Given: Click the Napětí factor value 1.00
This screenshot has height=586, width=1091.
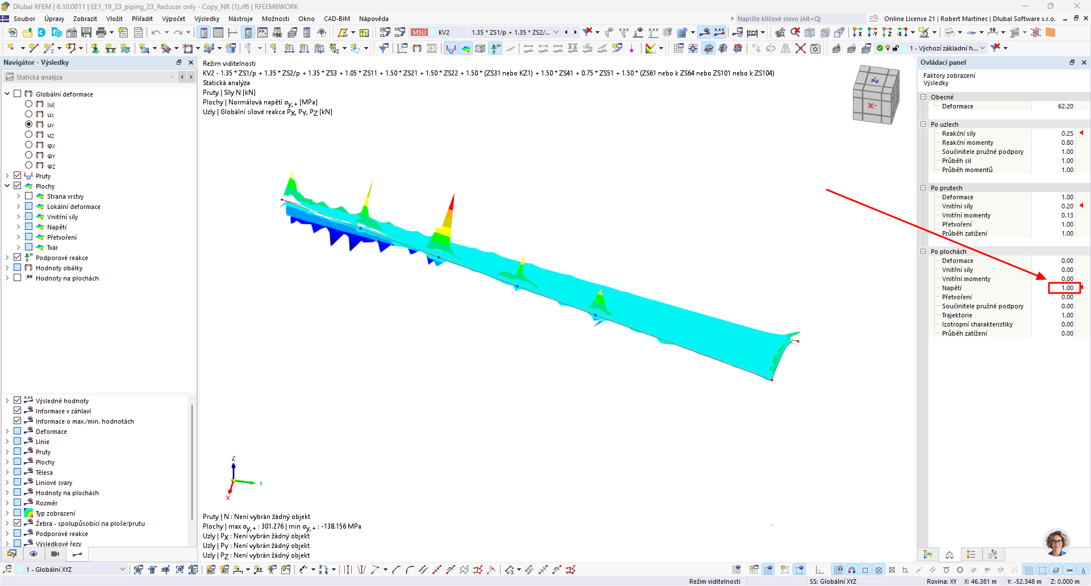Looking at the screenshot, I should tap(1064, 288).
